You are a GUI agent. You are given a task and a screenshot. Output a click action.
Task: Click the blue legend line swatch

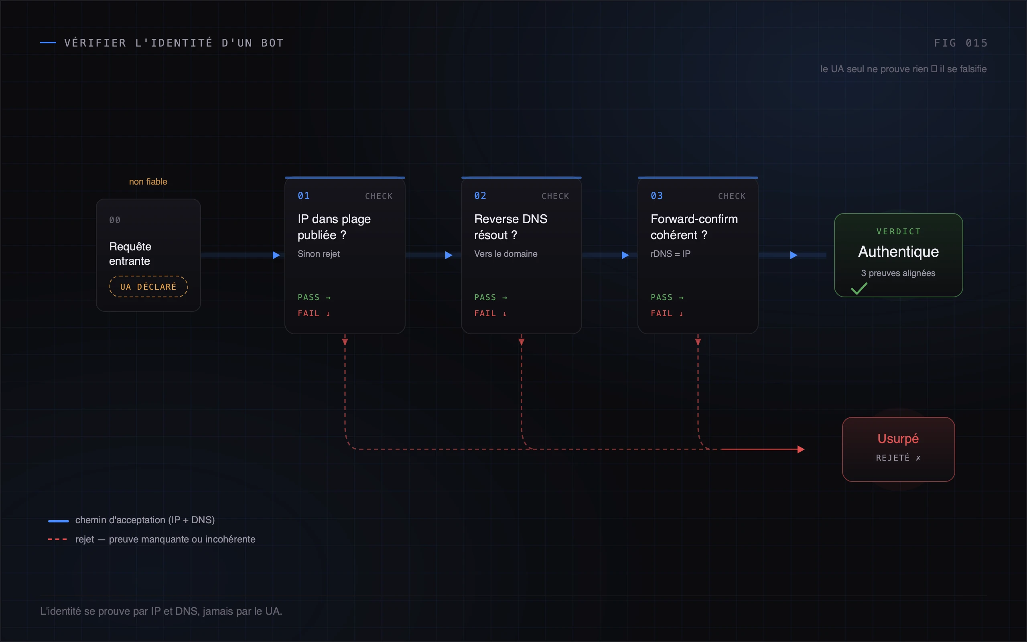click(59, 520)
